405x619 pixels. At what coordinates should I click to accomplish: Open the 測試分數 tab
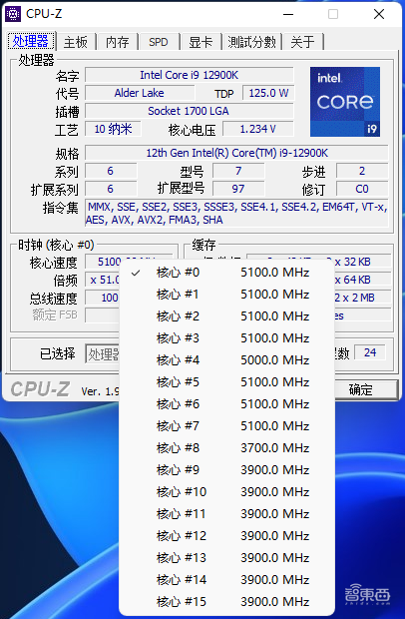(251, 42)
